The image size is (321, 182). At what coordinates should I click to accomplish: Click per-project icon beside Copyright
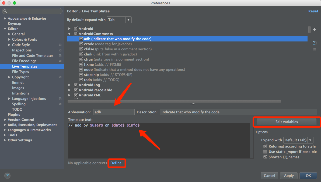(60, 77)
